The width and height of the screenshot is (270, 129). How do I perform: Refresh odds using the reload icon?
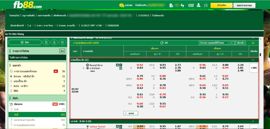[x=162, y=43]
